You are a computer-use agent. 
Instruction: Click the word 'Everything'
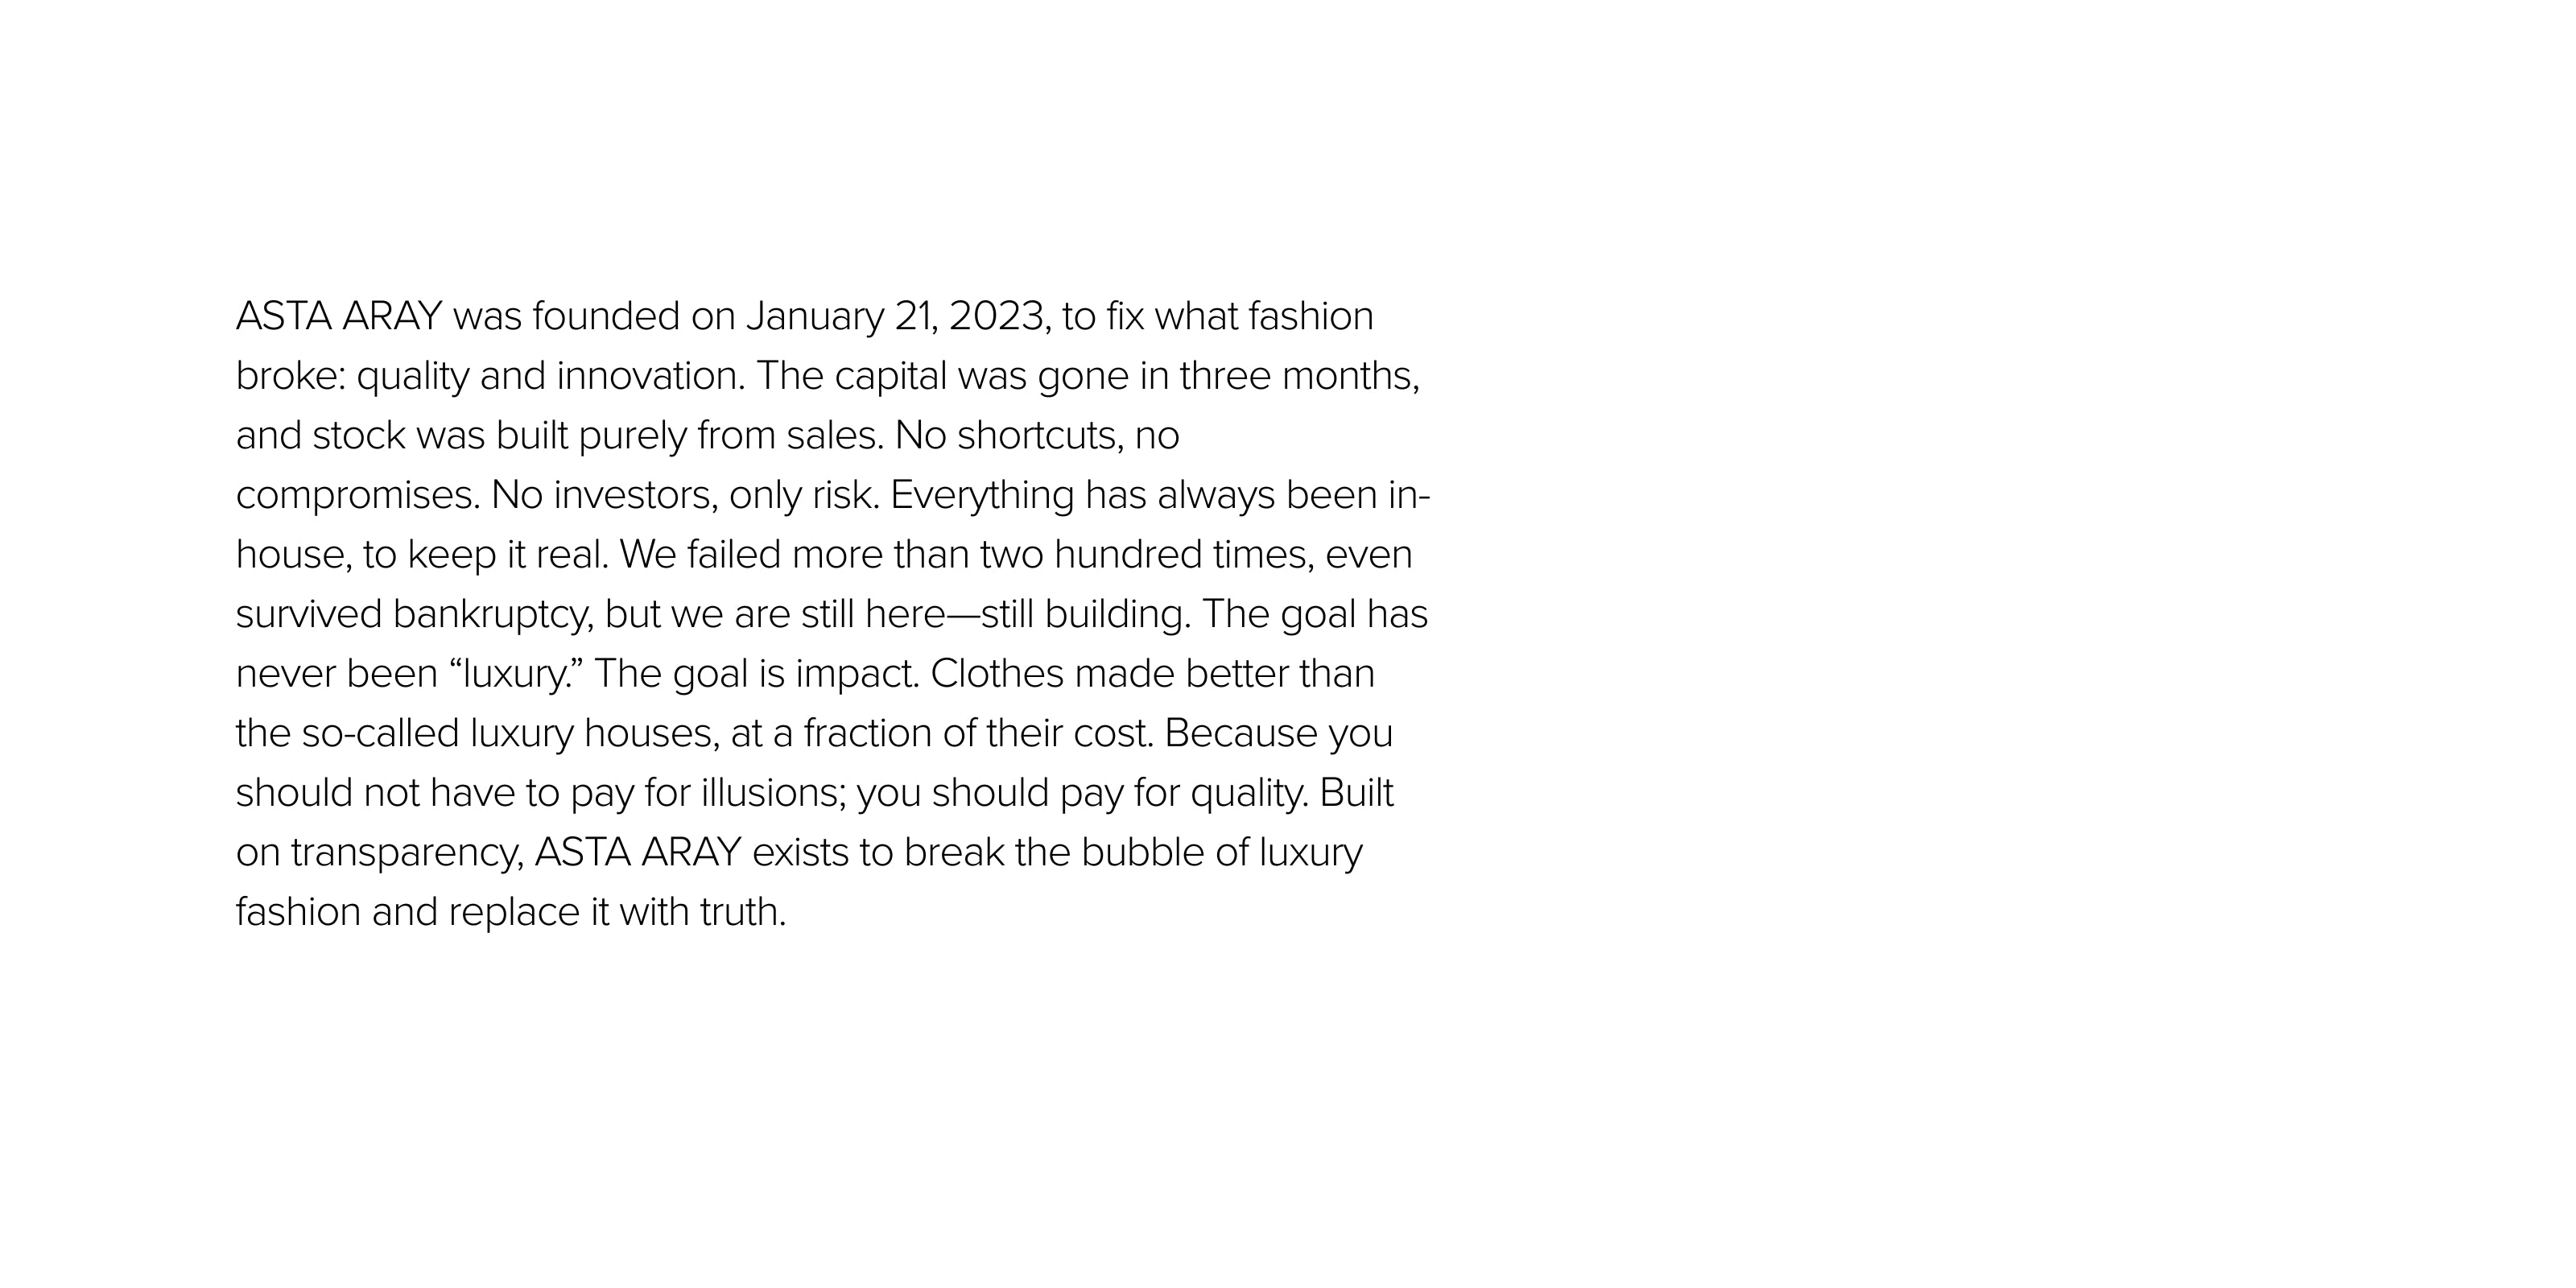982,496
